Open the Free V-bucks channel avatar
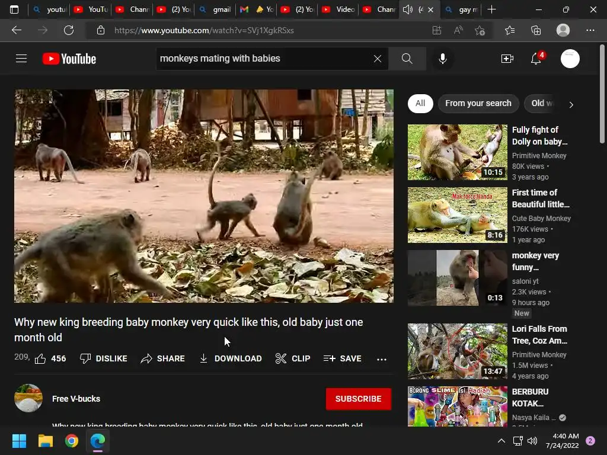Image resolution: width=607 pixels, height=455 pixels. pos(28,398)
